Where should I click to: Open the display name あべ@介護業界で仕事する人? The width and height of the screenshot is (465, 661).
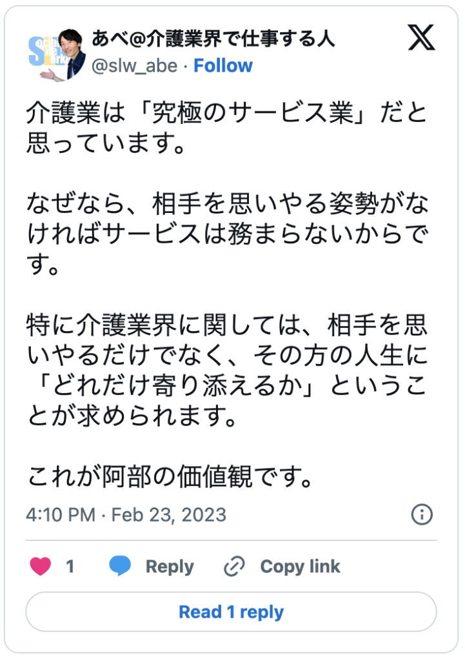tap(213, 39)
